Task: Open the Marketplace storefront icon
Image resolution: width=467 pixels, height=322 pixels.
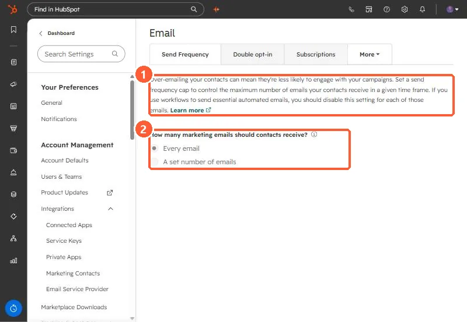Action: [369, 9]
